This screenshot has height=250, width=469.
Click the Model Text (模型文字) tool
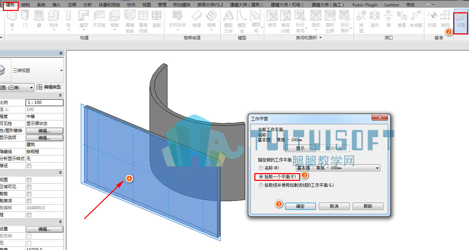pyautogui.click(x=228, y=21)
